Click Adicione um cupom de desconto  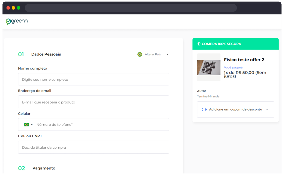235,109
